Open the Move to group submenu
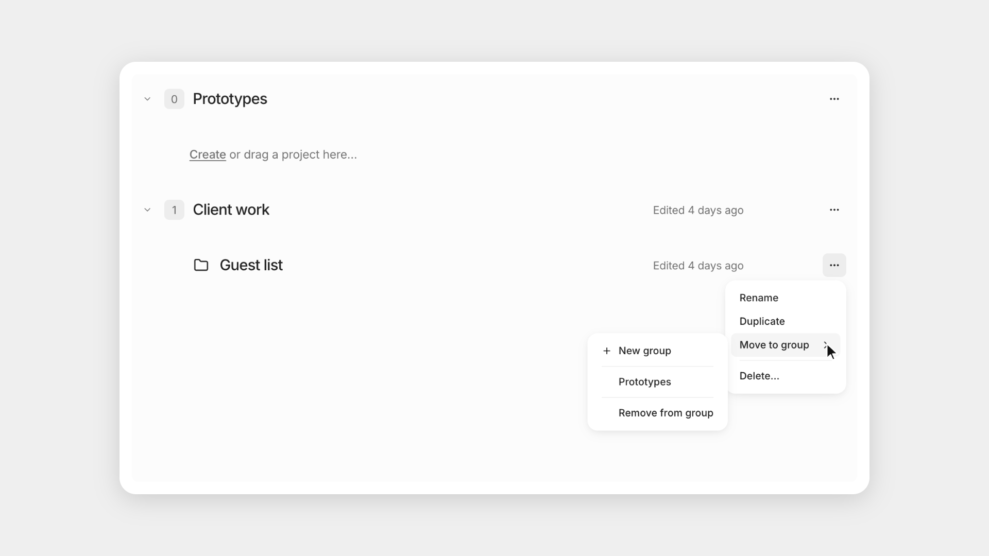Image resolution: width=989 pixels, height=556 pixels. pyautogui.click(x=785, y=345)
